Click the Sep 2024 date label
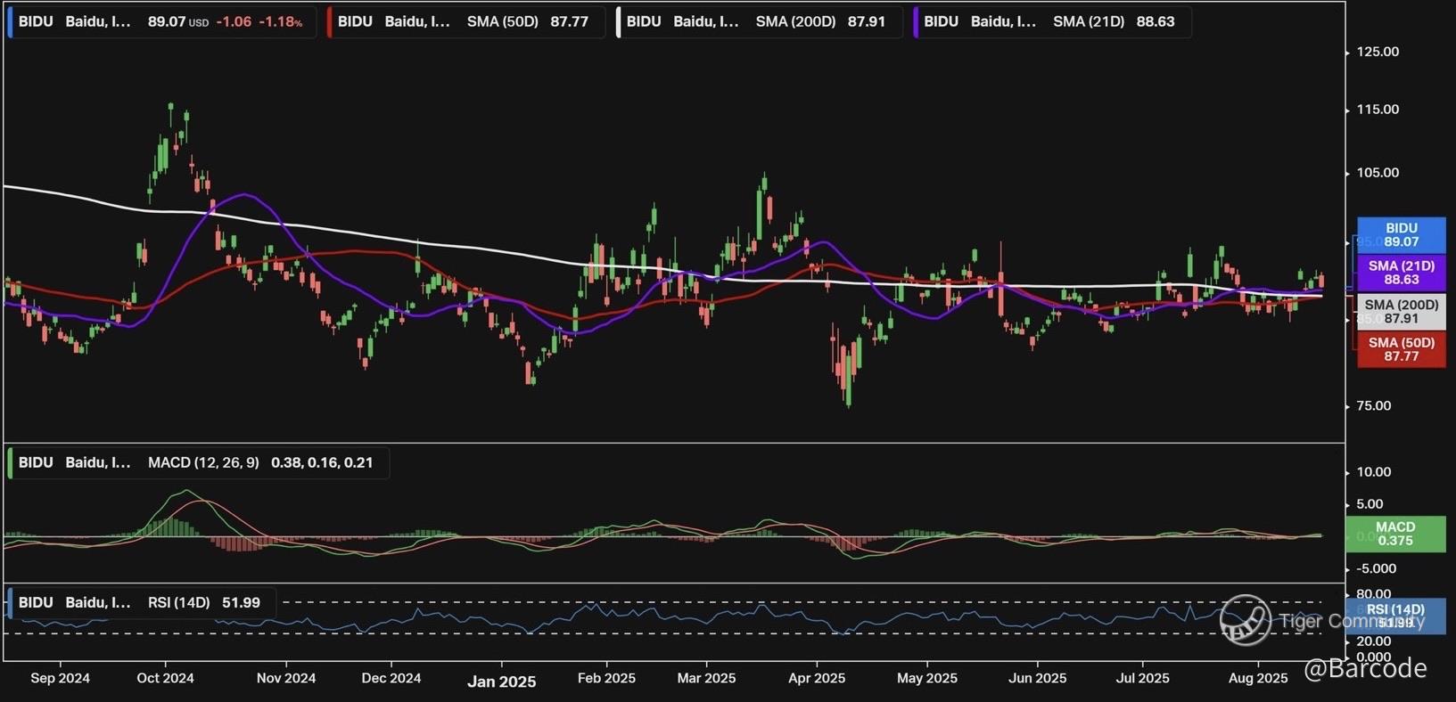This screenshot has height=702, width=1456. click(61, 678)
